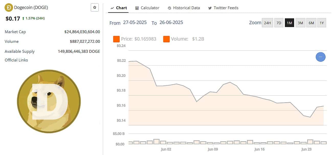Click the Available Supply value 149,806,446,383 DOGE
The image size is (334, 155).
tap(79, 51)
